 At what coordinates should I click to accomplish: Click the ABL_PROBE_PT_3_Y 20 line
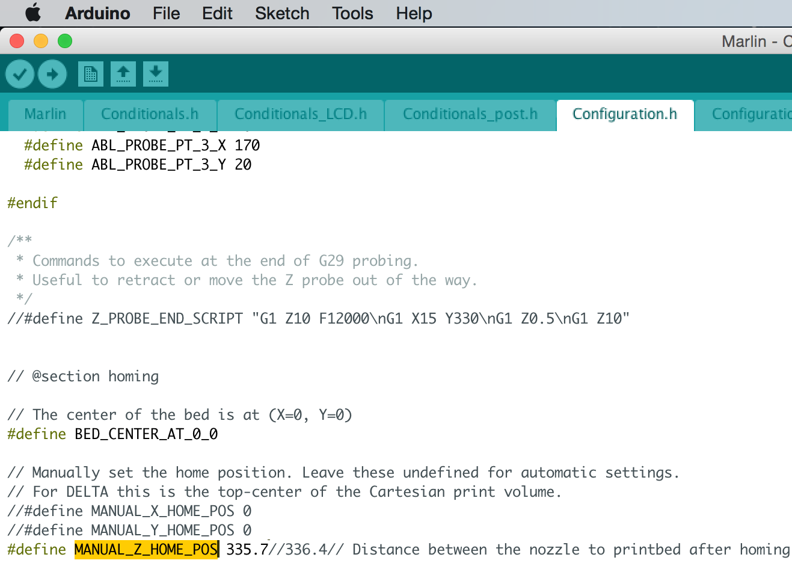coord(138,164)
